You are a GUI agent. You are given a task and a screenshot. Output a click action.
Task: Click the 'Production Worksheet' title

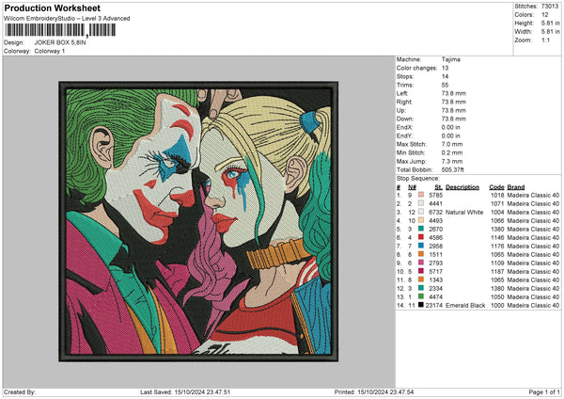(x=52, y=8)
